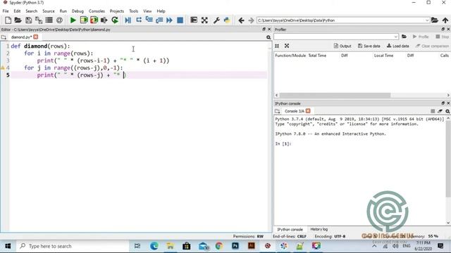451x253 pixels.
Task: Go back to previous cursor location
Action: [241, 20]
